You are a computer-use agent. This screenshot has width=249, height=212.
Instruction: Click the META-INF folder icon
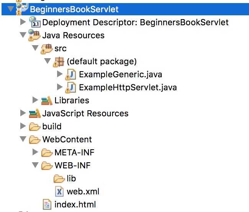tap(47, 152)
